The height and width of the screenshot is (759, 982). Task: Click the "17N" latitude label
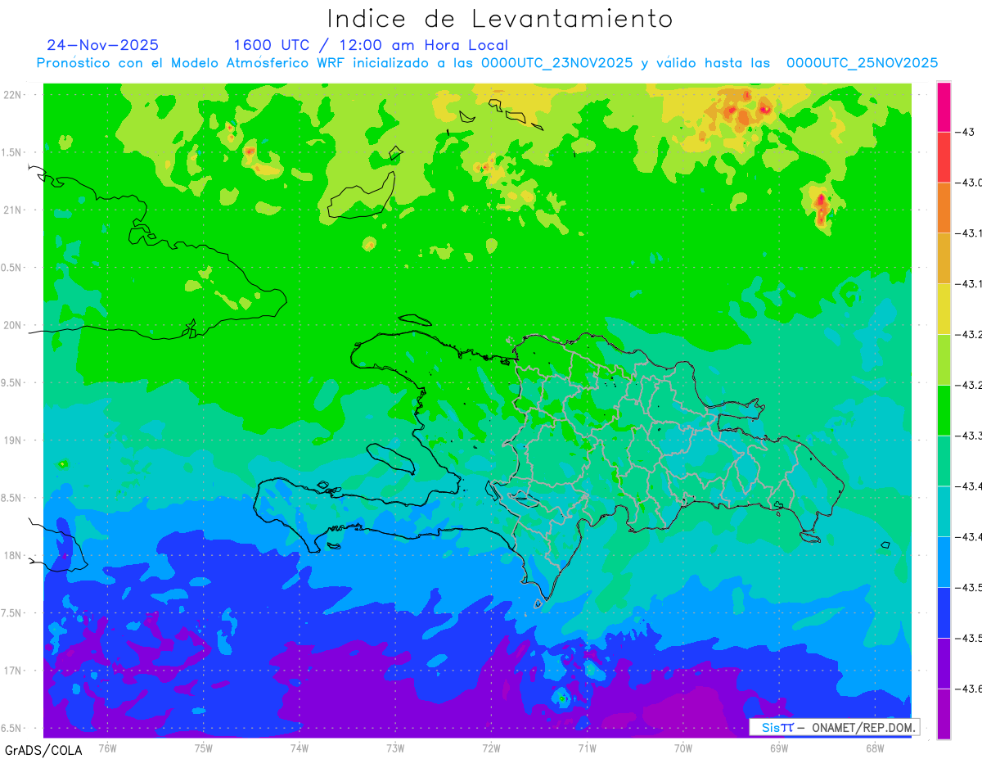12,671
